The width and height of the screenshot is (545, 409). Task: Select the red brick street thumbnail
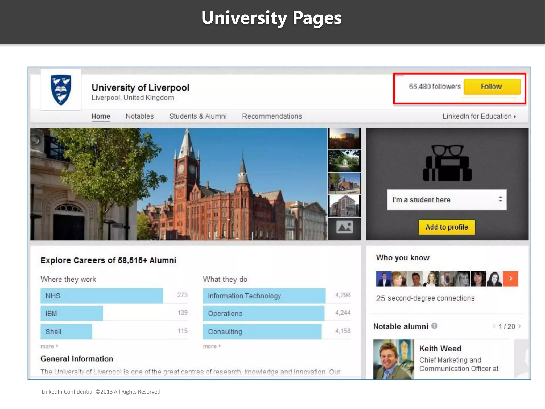[x=344, y=183]
